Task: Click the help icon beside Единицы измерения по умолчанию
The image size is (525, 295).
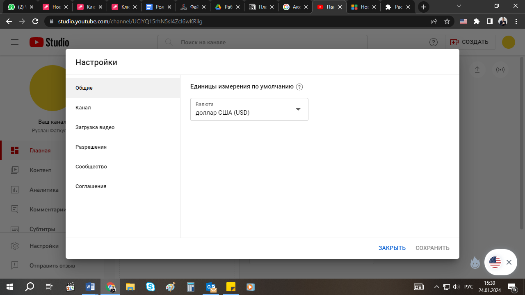Action: coord(299,87)
